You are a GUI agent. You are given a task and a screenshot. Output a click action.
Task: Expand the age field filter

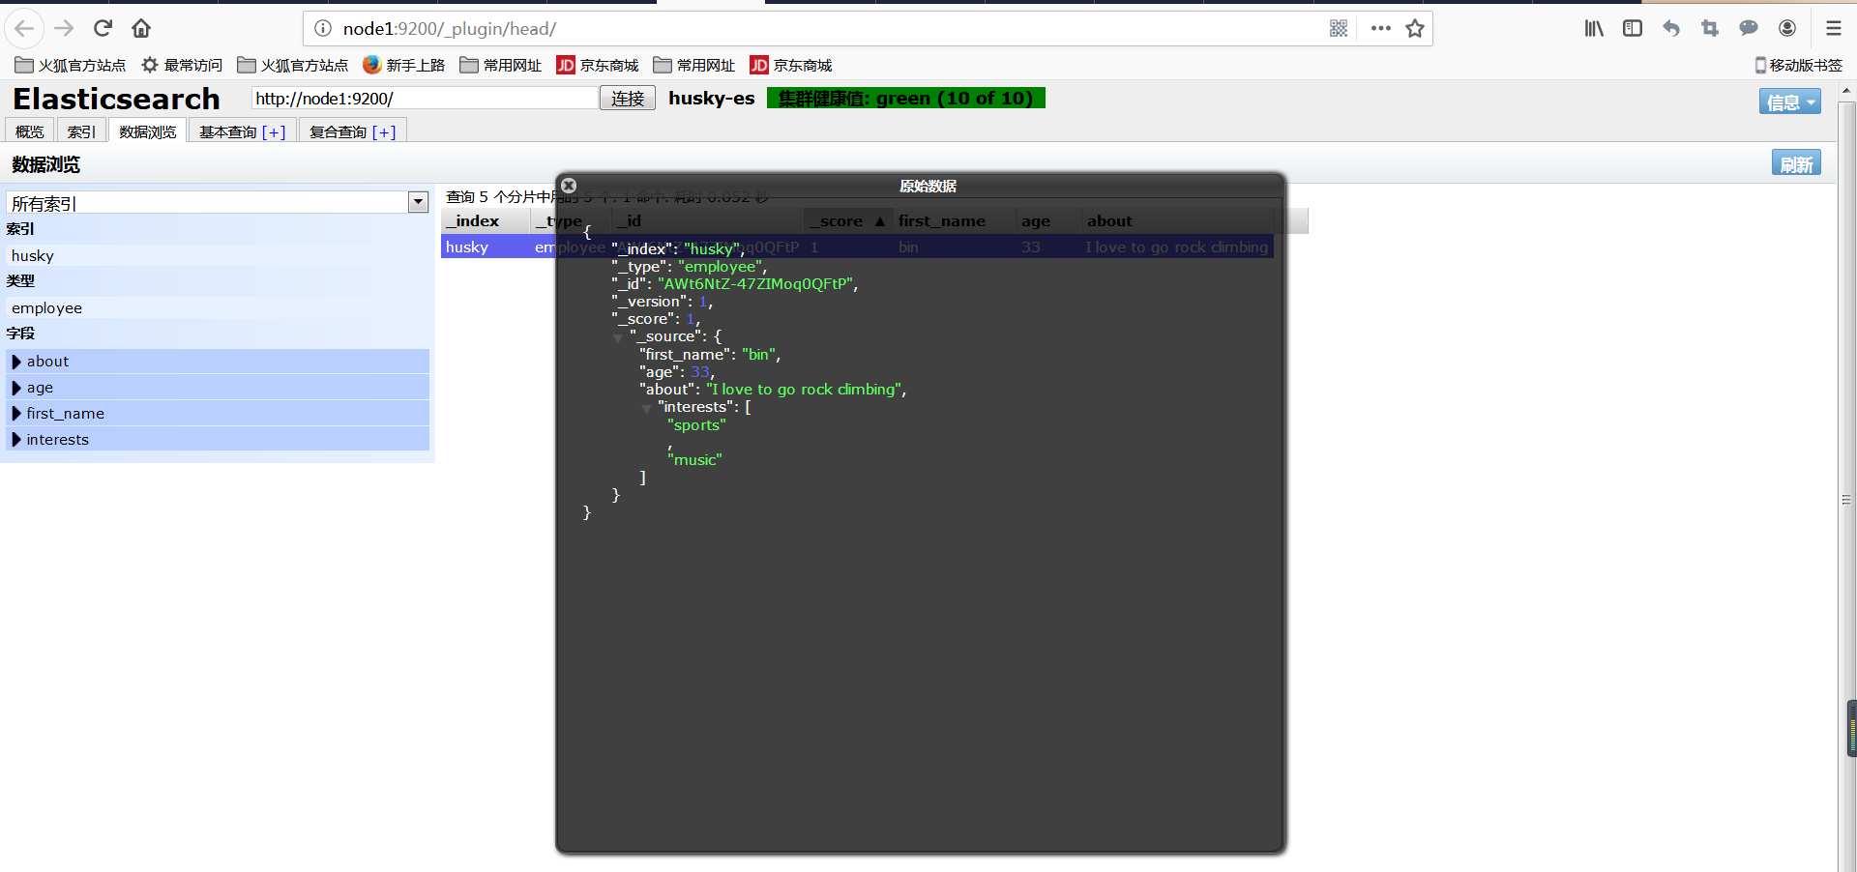[219, 387]
